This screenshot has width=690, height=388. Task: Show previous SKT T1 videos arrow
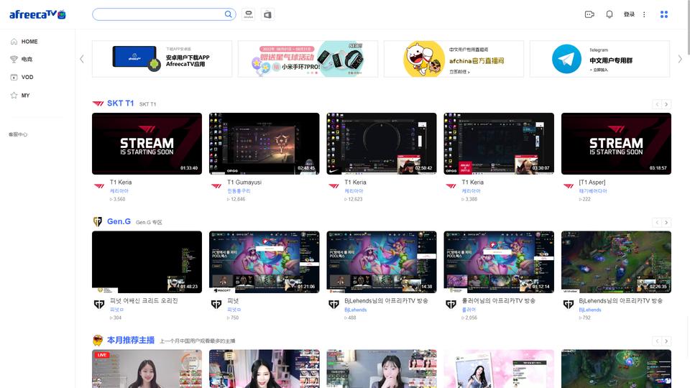click(657, 104)
